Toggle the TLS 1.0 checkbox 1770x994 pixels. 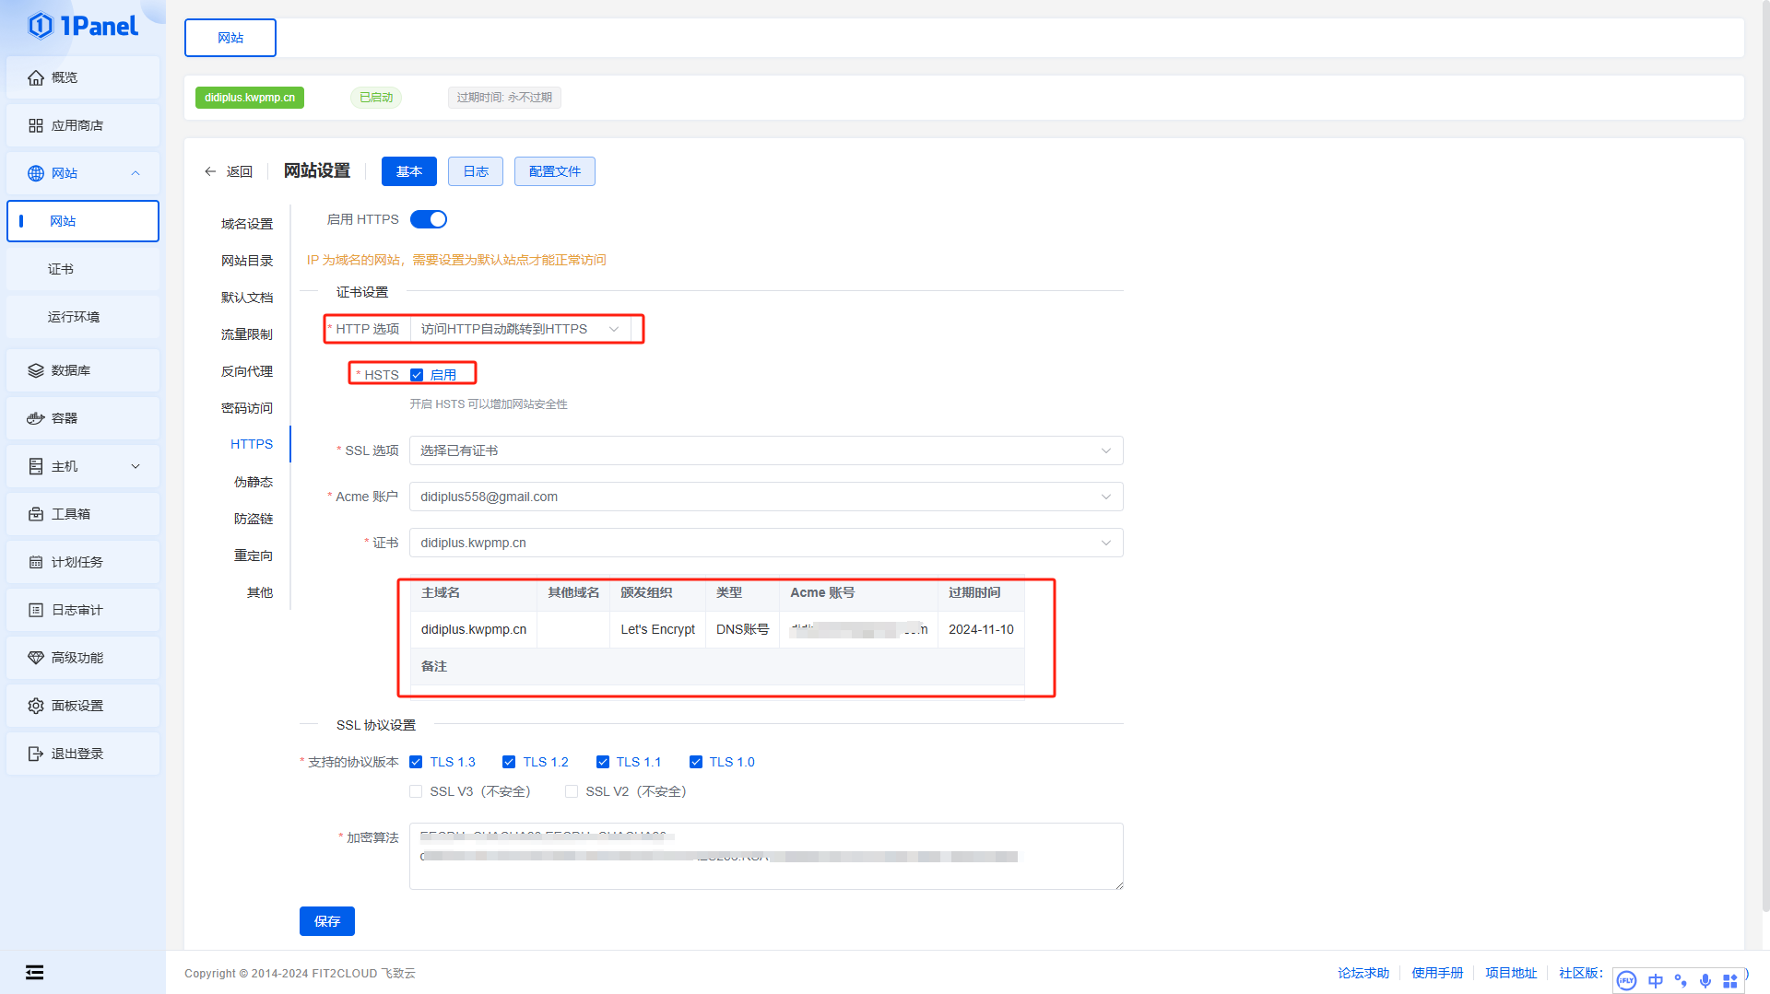(696, 762)
